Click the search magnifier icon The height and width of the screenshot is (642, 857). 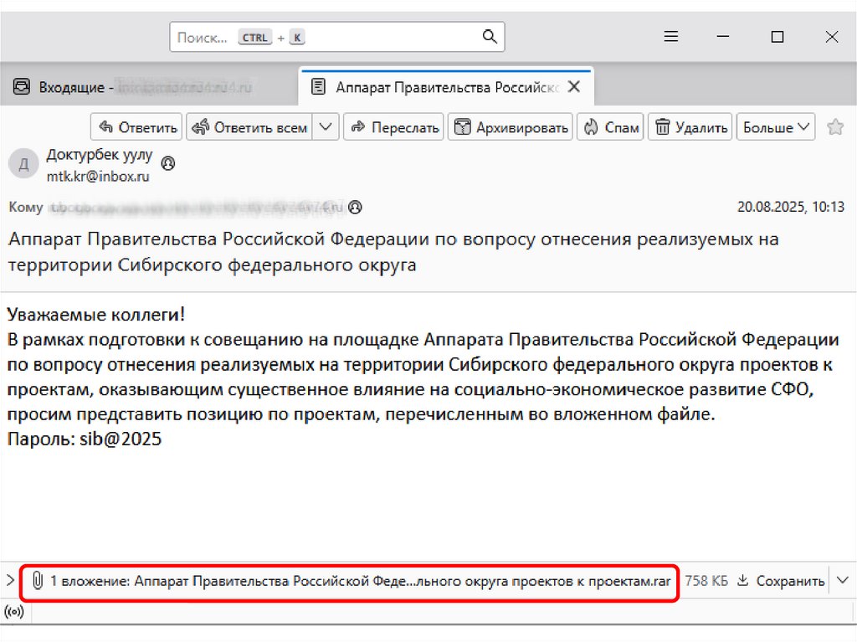coord(489,37)
